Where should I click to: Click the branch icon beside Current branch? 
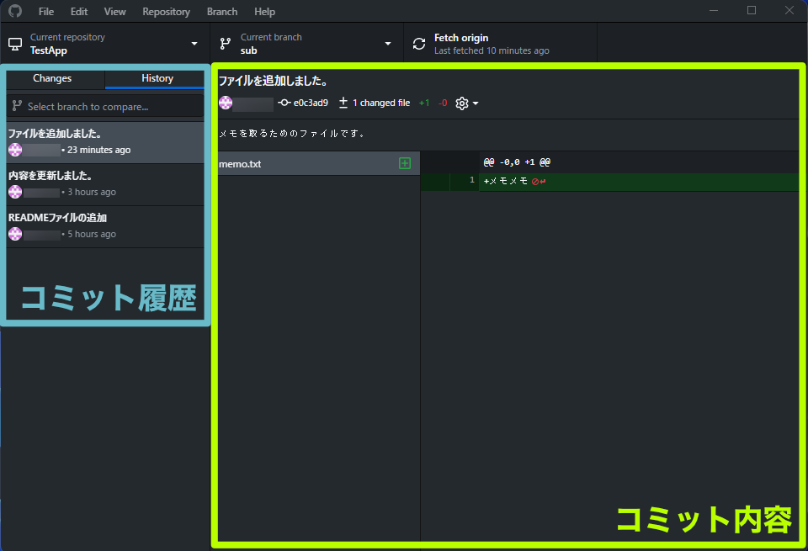[226, 44]
